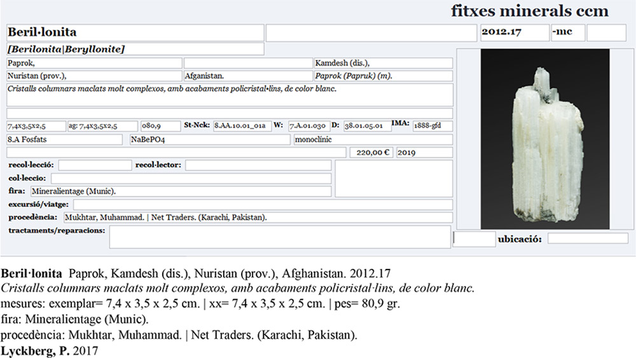Viewport: 636px width, 358px height.
Task: Click the W classification field '7.A.01.030'
Action: (x=308, y=126)
